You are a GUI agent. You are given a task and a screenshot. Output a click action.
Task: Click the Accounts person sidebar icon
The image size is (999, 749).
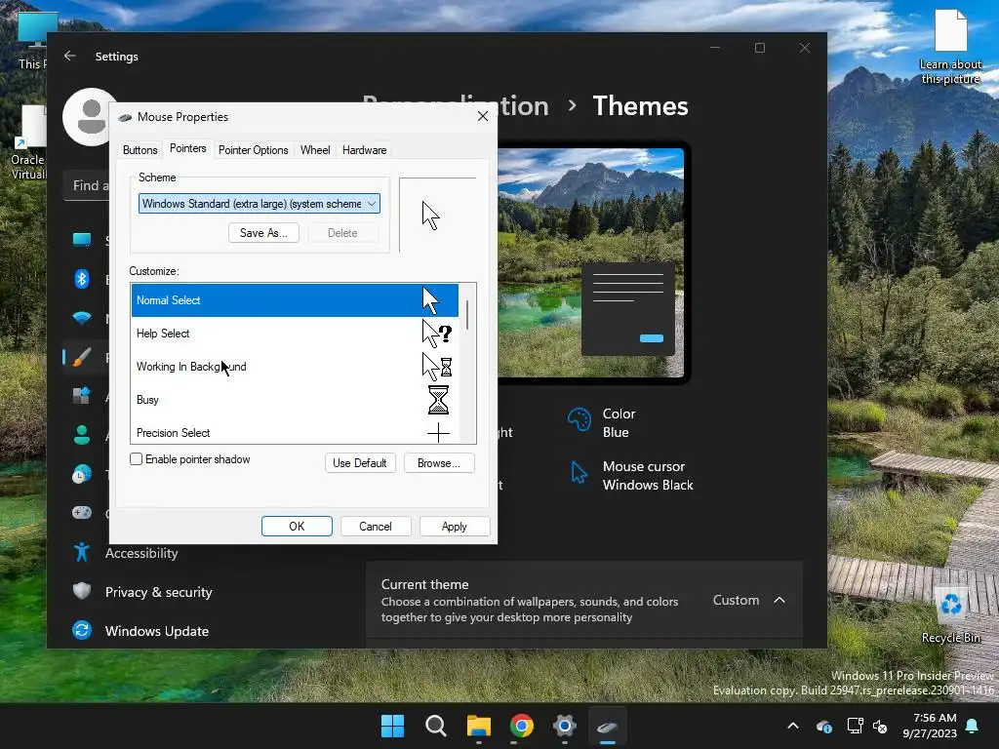(82, 434)
